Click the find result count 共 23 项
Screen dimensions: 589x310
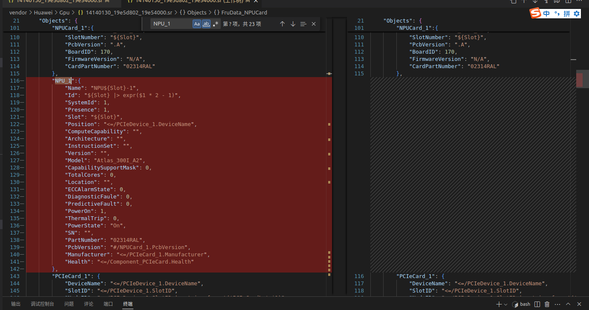pos(252,24)
